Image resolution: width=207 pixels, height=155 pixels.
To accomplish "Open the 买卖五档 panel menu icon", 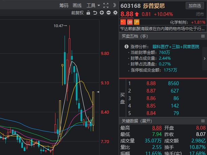I will point(203,36).
